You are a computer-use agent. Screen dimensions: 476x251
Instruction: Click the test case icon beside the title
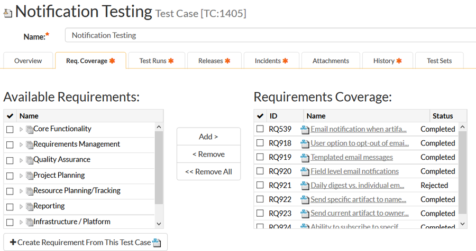coord(8,13)
